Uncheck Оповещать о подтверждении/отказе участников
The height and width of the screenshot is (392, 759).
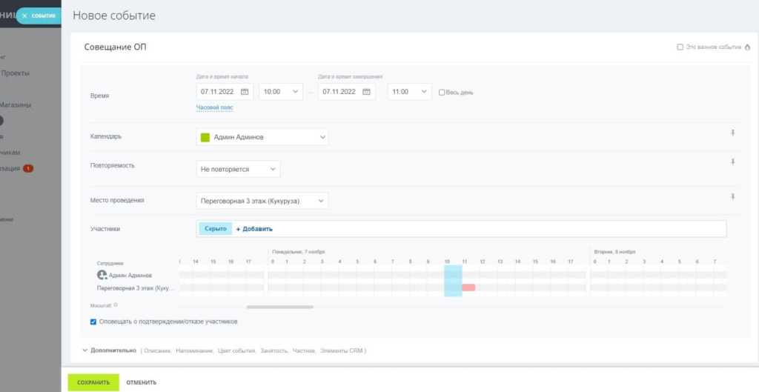tap(93, 322)
